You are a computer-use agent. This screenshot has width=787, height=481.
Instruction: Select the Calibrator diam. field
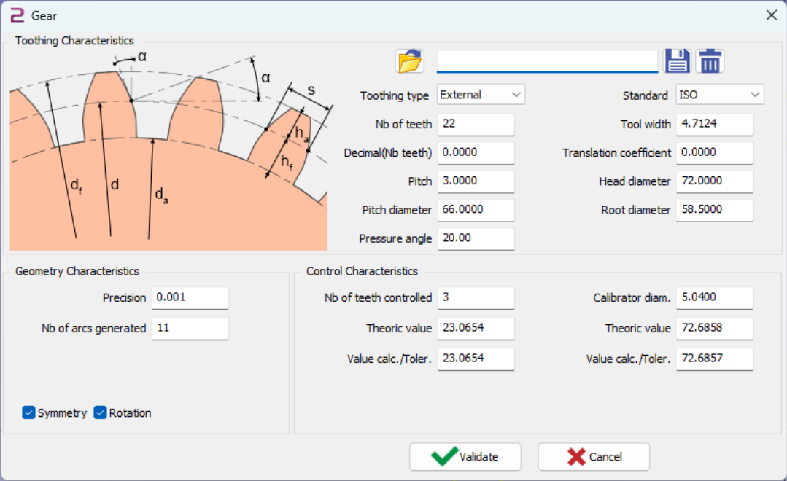[714, 297]
